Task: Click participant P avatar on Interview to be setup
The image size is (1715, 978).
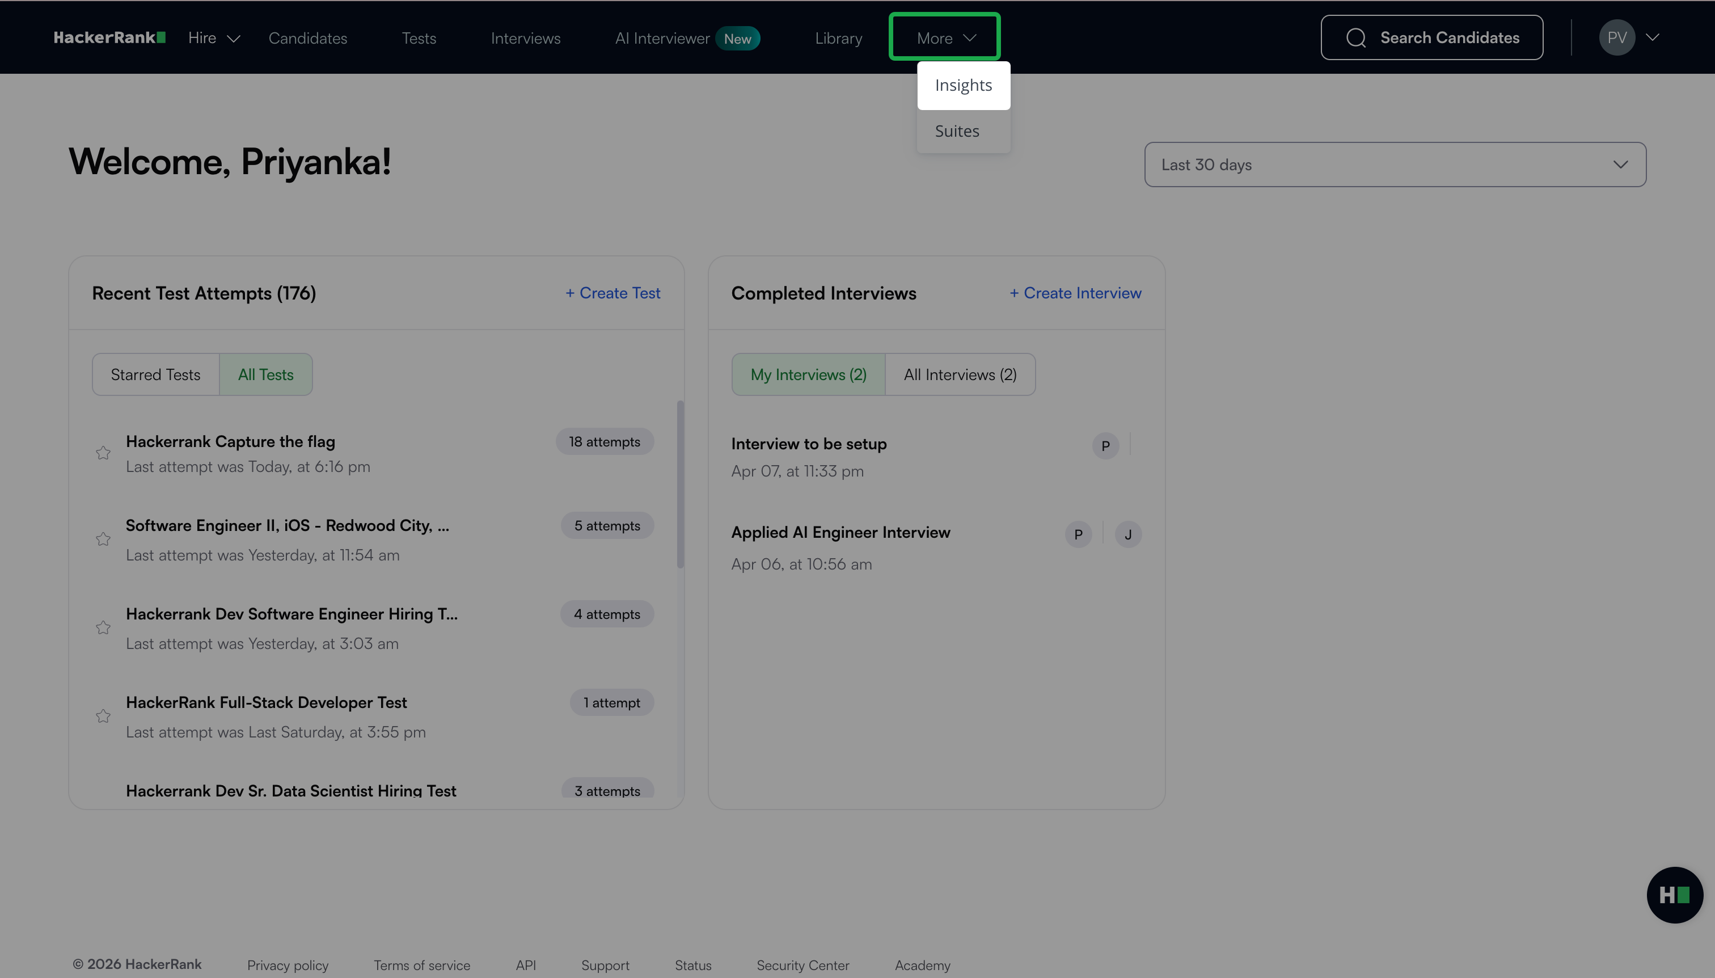Action: pos(1105,446)
